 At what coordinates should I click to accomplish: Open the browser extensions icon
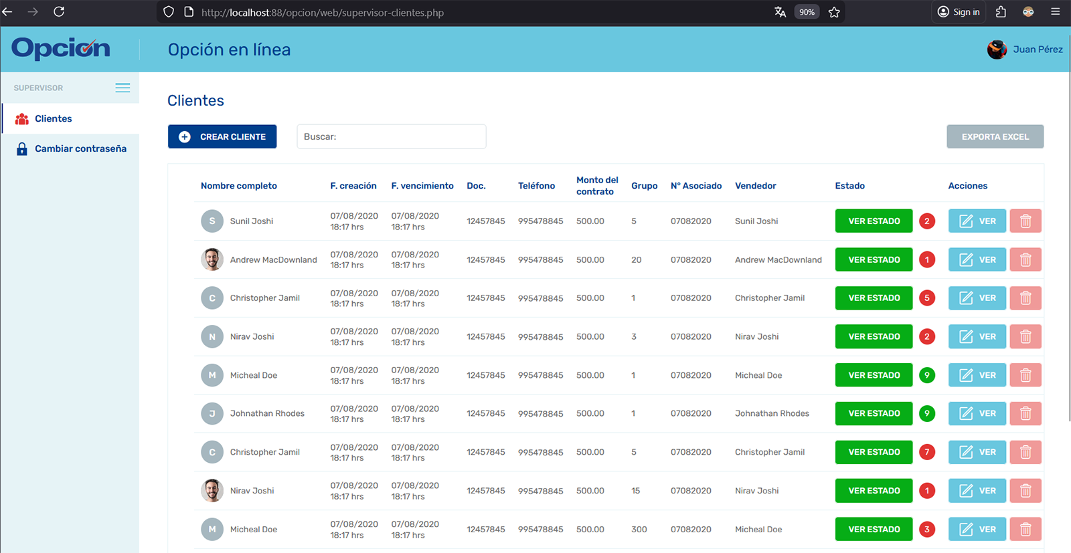1001,12
